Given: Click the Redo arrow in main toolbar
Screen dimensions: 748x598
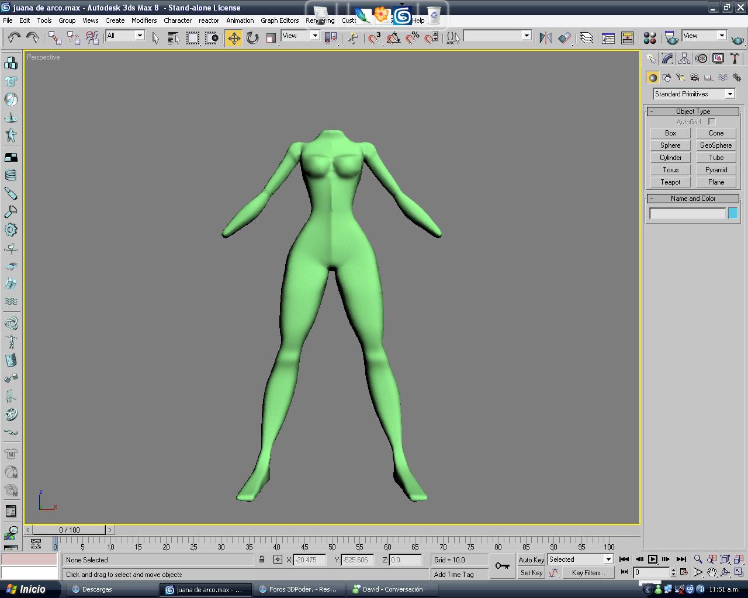Looking at the screenshot, I should 33,38.
